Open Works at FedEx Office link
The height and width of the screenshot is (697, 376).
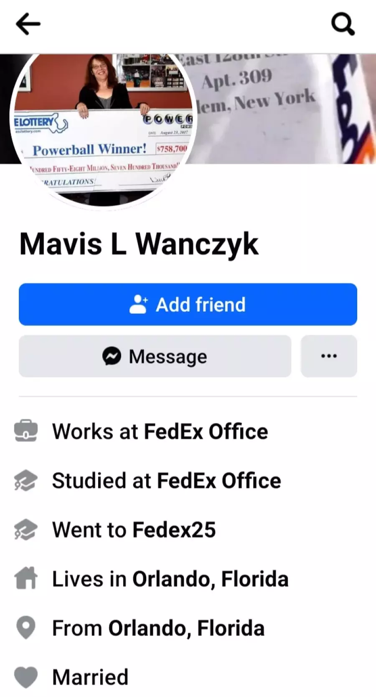[160, 431]
